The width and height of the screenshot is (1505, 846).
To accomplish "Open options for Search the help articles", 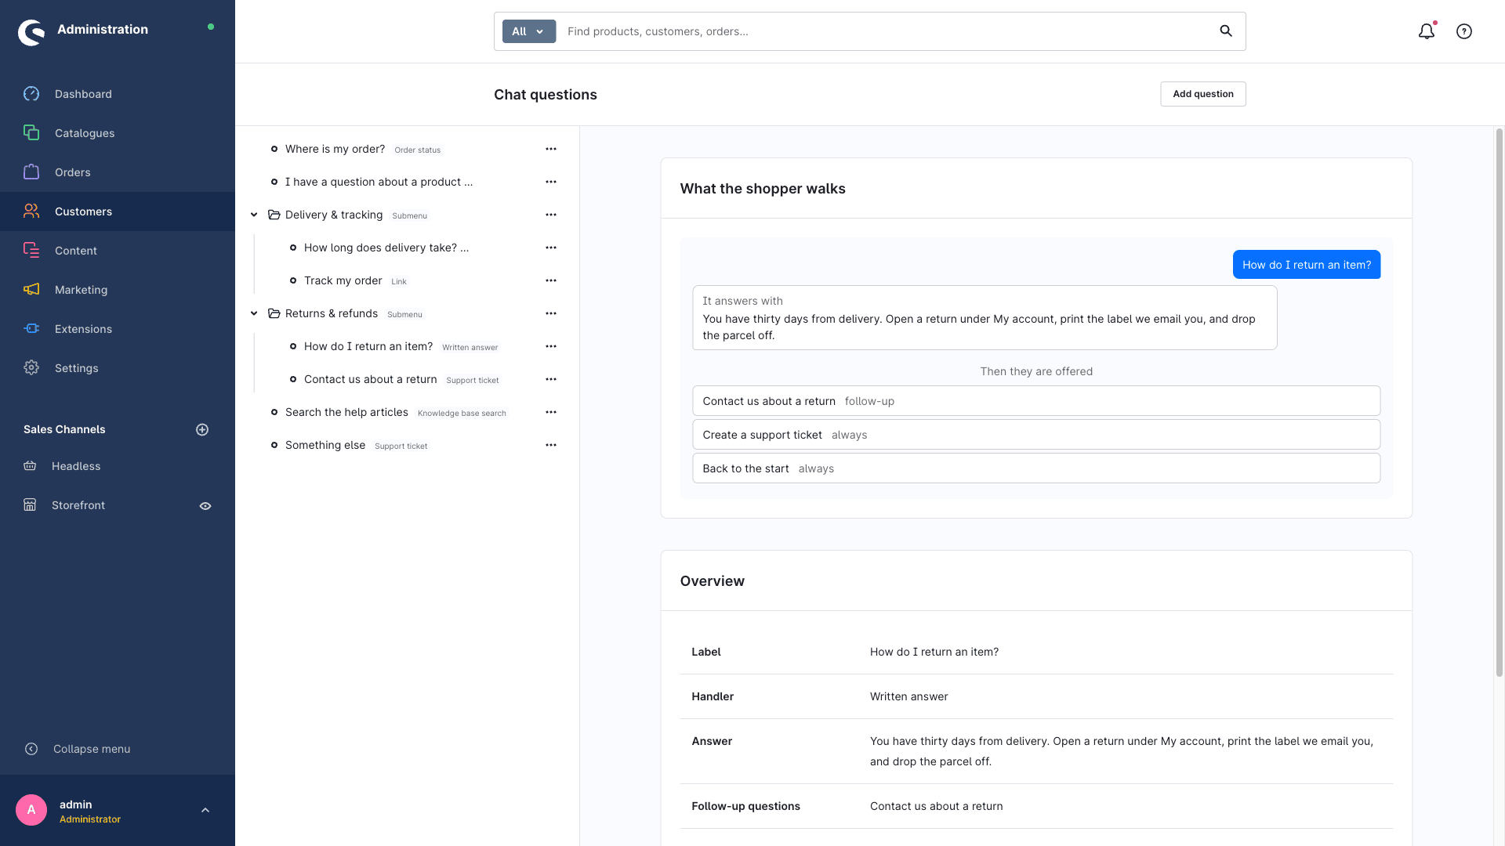I will coord(551,412).
